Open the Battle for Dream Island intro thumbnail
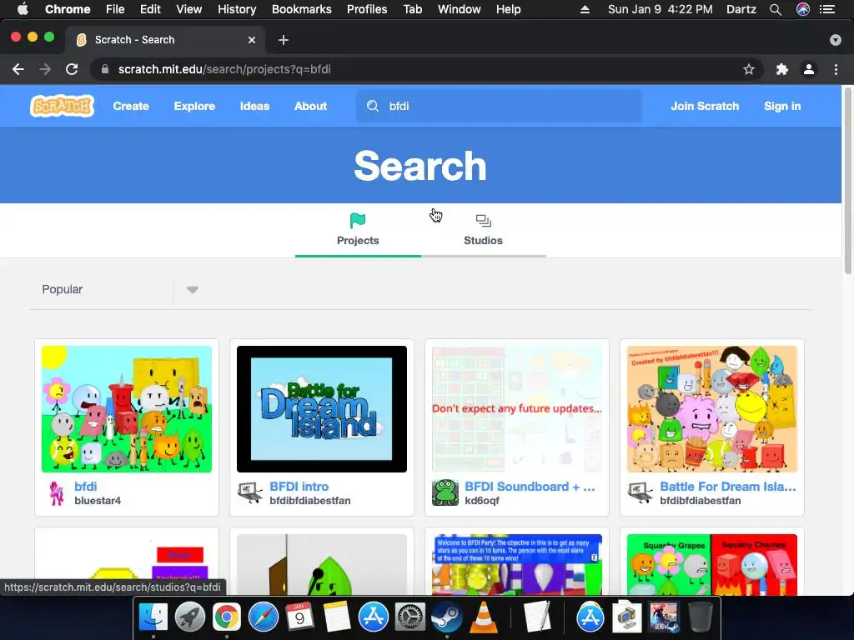854x640 pixels. pos(322,409)
